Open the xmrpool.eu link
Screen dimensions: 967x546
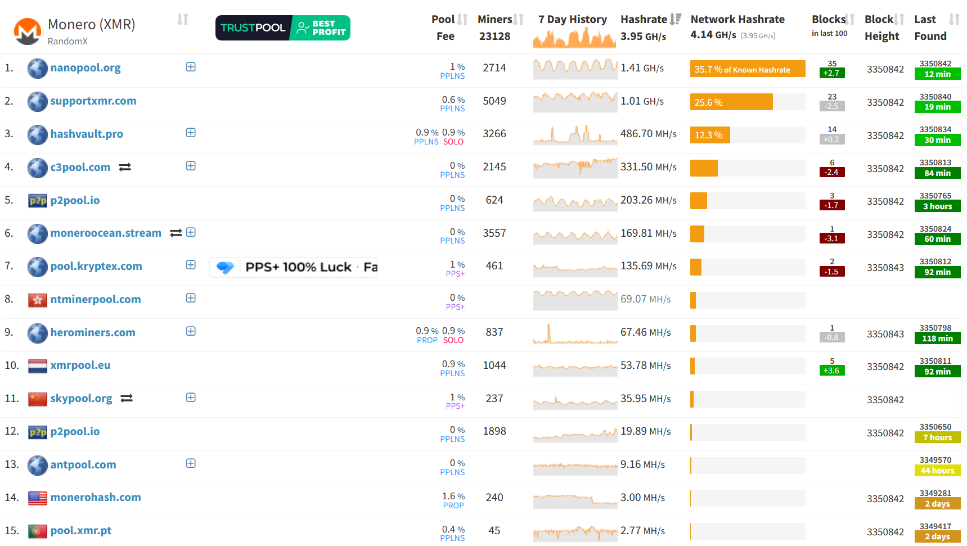(x=80, y=365)
